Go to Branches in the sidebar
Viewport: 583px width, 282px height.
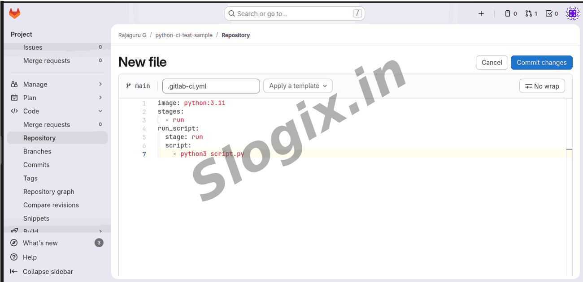[x=37, y=151]
